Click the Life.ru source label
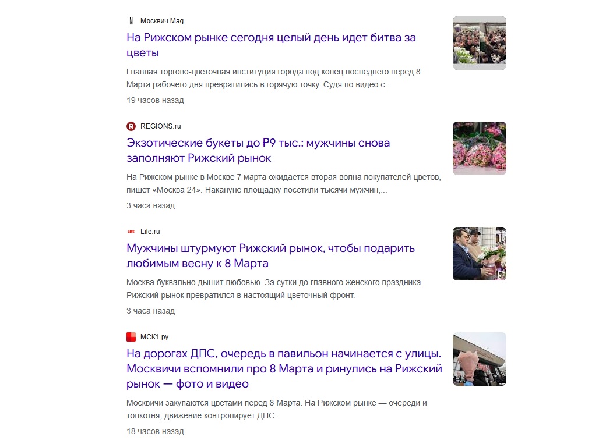Image resolution: width=606 pixels, height=444 pixels. [150, 232]
